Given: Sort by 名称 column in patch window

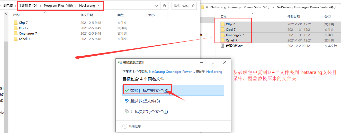Looking at the screenshot, I should coord(223,16).
